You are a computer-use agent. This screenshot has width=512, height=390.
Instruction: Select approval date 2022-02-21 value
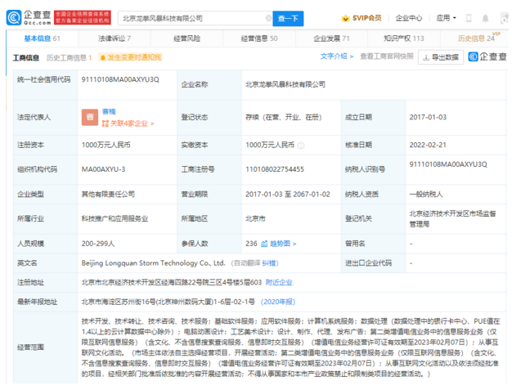pyautogui.click(x=428, y=145)
